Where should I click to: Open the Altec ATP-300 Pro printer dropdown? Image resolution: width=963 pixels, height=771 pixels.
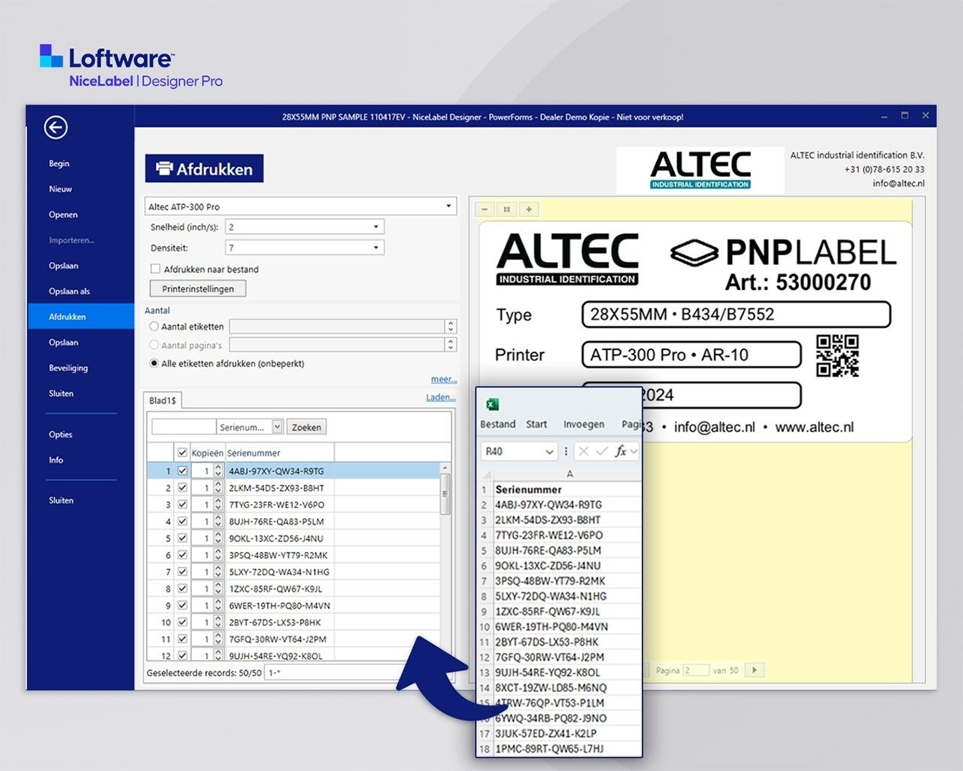tap(300, 206)
